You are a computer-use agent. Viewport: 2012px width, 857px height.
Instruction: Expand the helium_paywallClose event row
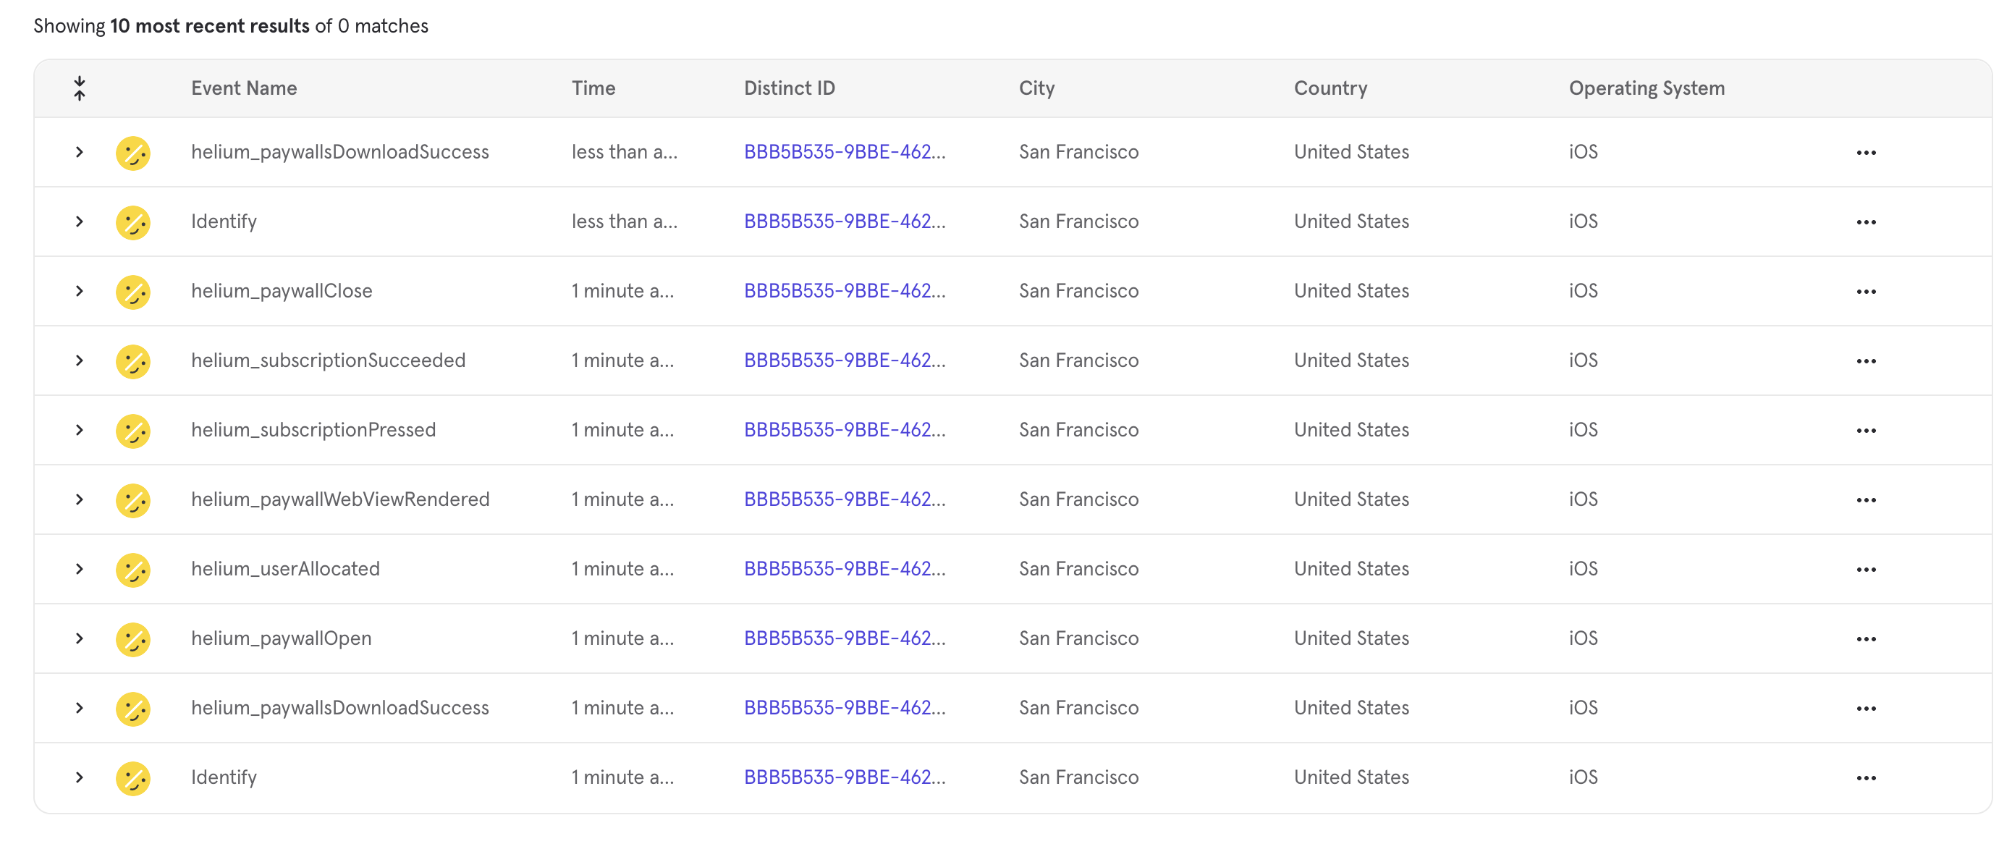[80, 292]
